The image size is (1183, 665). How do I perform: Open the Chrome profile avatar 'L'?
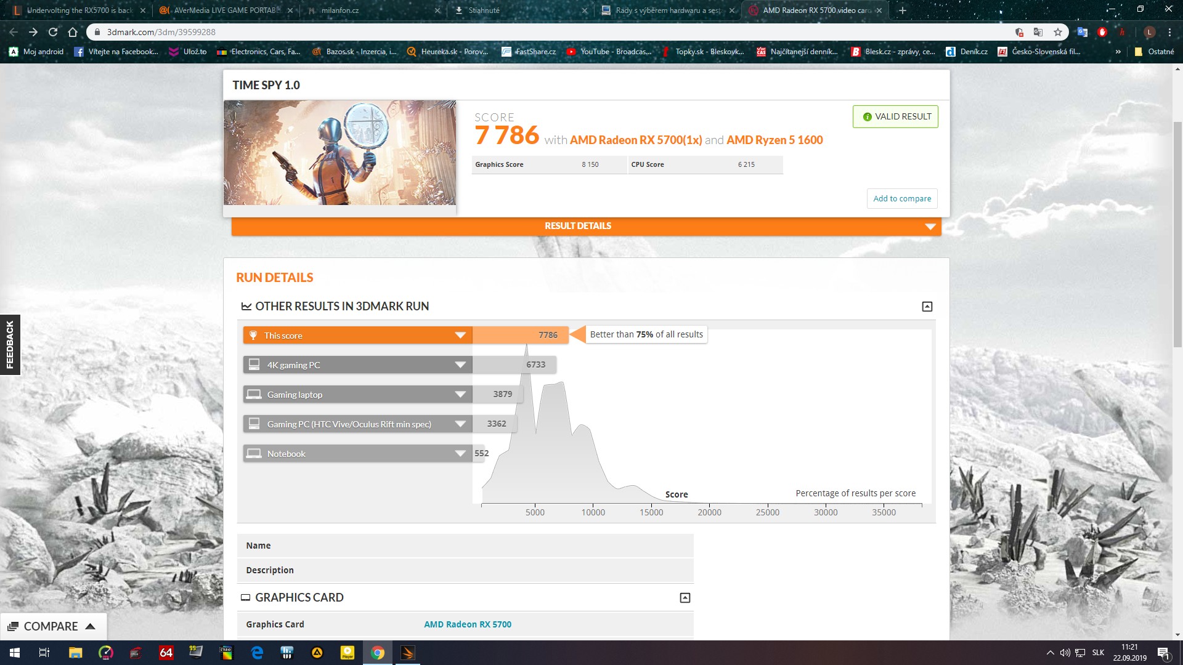point(1149,32)
